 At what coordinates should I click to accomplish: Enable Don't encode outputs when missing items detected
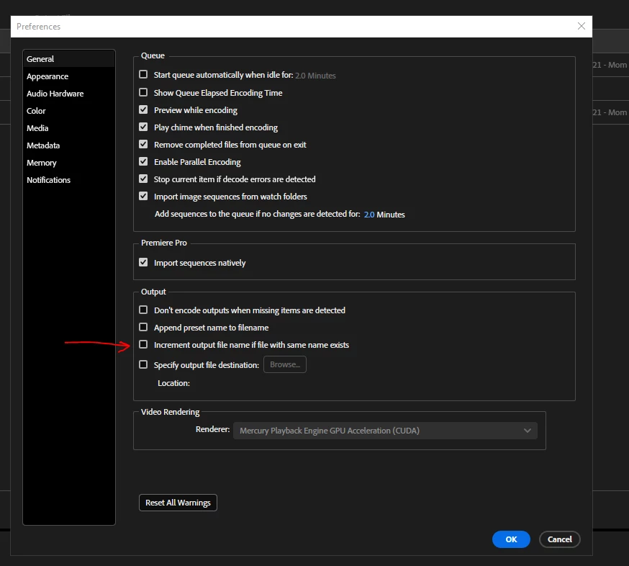143,310
